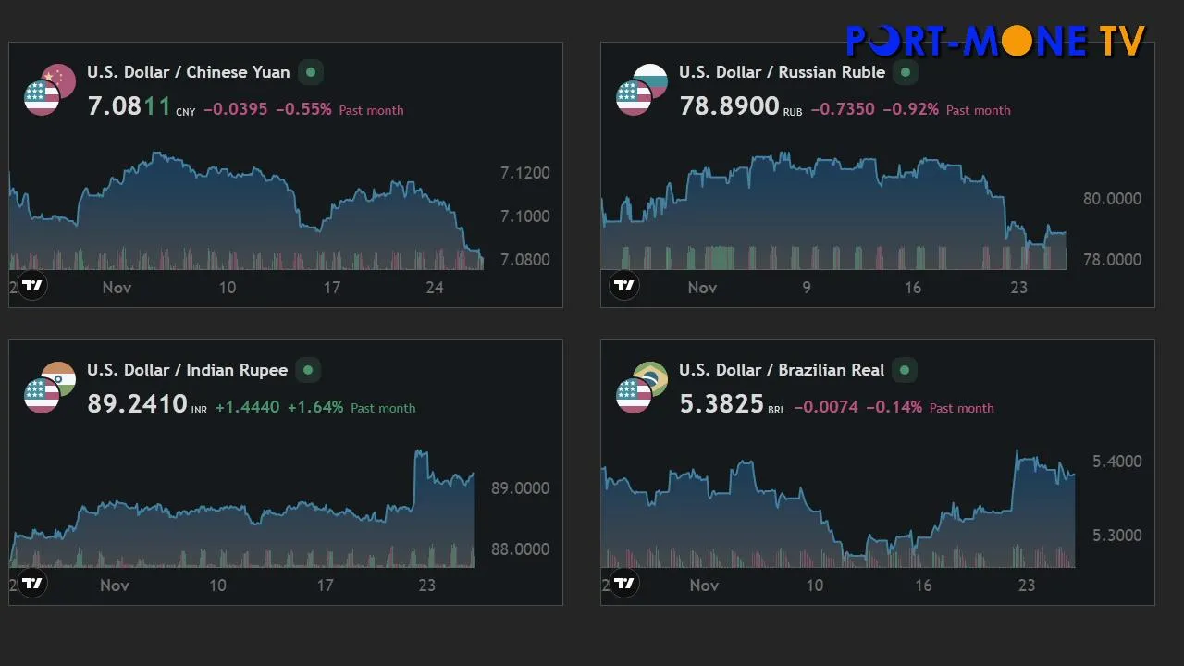Viewport: 1184px width, 666px height.
Task: Click market status dot beside Chinese Yuan
Action: [x=311, y=72]
